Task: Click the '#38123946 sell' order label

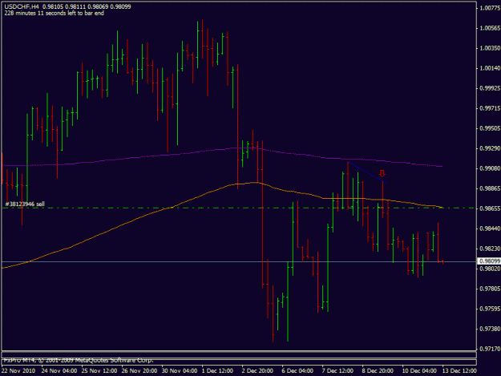Action: click(25, 204)
